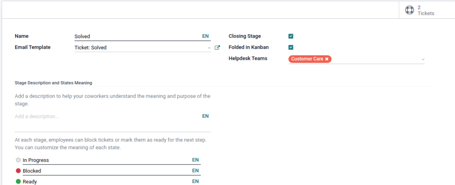
Task: Click red Blocked status dot
Action: point(18,171)
